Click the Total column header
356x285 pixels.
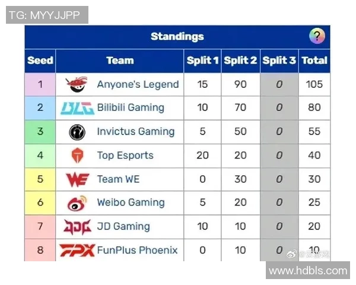(x=314, y=60)
